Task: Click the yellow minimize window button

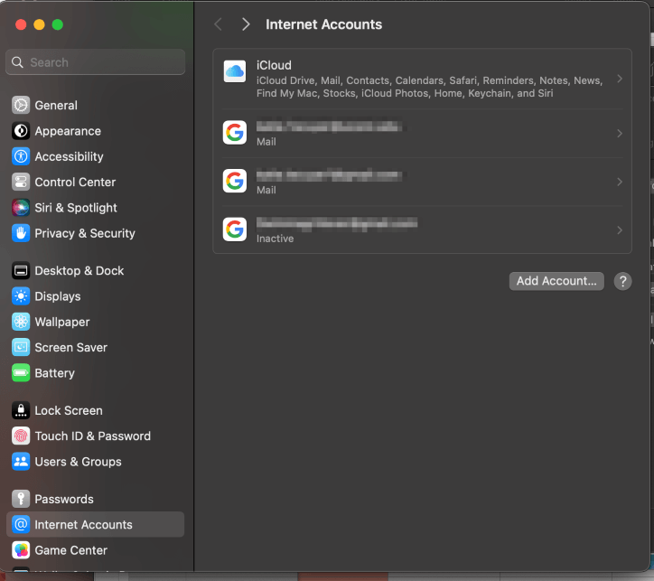Action: 39,24
